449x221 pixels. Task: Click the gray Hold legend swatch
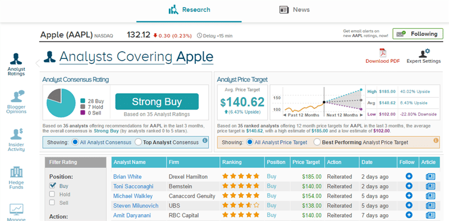[x=83, y=107]
